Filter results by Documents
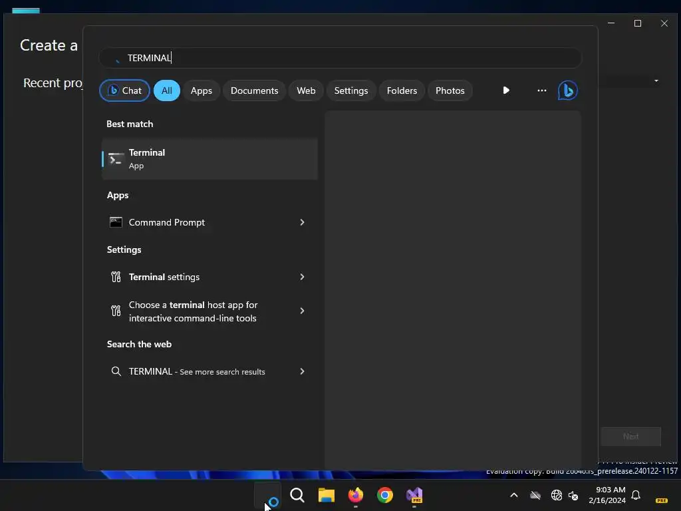Image resolution: width=681 pixels, height=511 pixels. 255,90
